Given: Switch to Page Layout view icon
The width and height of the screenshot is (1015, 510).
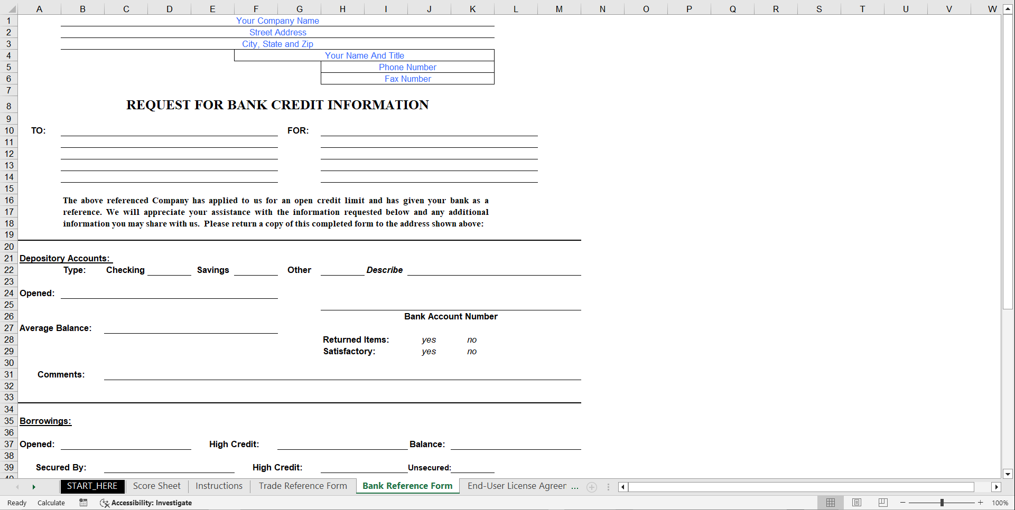Looking at the screenshot, I should [856, 503].
